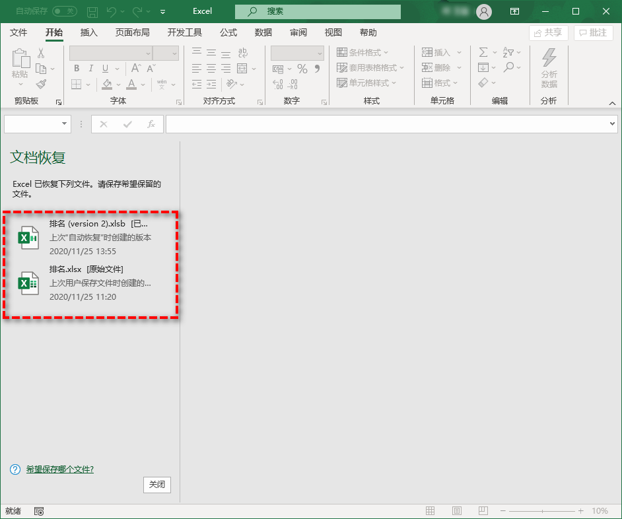Image resolution: width=622 pixels, height=519 pixels.
Task: Open the 公式 (Formulas) ribbon tab
Action: point(228,32)
